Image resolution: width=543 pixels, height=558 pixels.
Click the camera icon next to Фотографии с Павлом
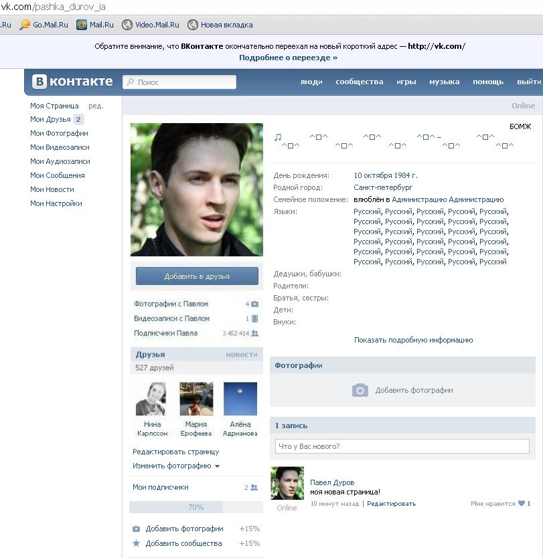point(254,304)
